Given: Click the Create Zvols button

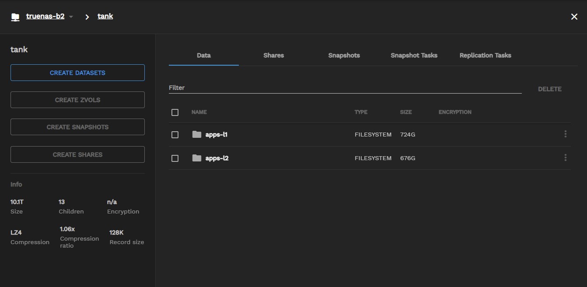Looking at the screenshot, I should click(x=77, y=100).
